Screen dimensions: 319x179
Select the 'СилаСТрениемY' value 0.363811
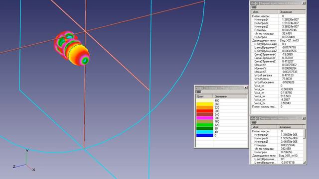[x=288, y=58]
